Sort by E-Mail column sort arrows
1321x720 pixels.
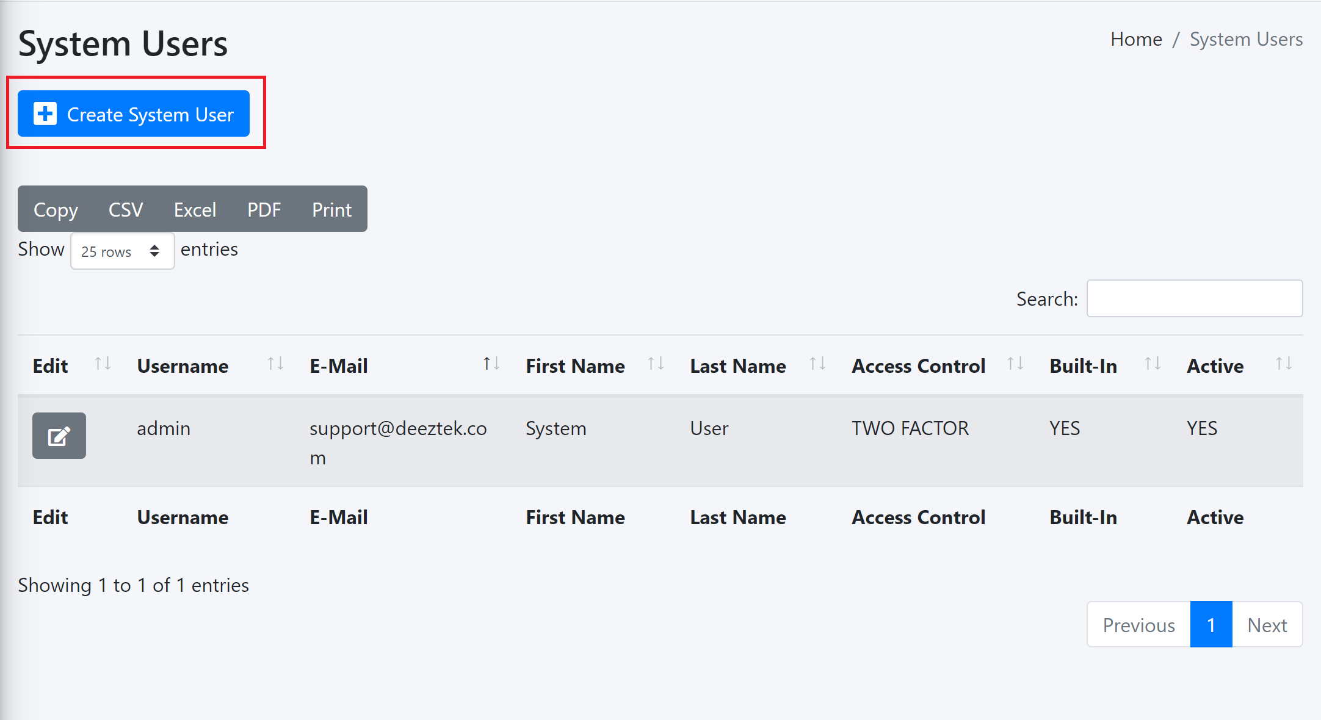click(x=491, y=364)
